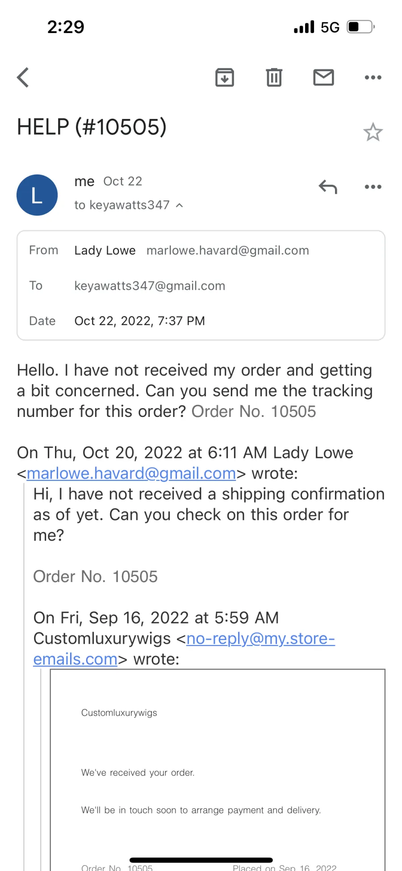402x871 pixels.
Task: Tap the blue L sender avatar
Action: (37, 195)
